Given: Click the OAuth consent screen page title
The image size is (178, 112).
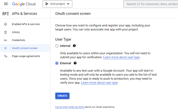Looking at the screenshot, I should coord(73,14).
